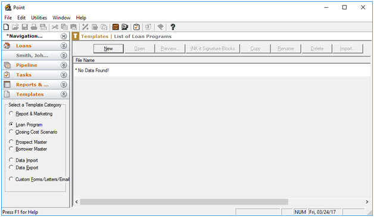The width and height of the screenshot is (374, 217).
Task: Open the Window menu
Action: [61, 18]
